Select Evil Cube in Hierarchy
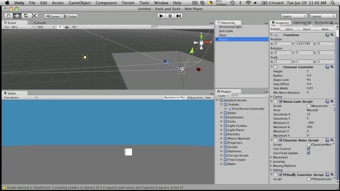The width and height of the screenshot is (340, 191). [x=226, y=31]
